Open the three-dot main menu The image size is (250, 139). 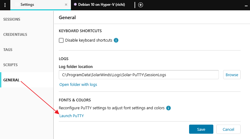point(5,5)
